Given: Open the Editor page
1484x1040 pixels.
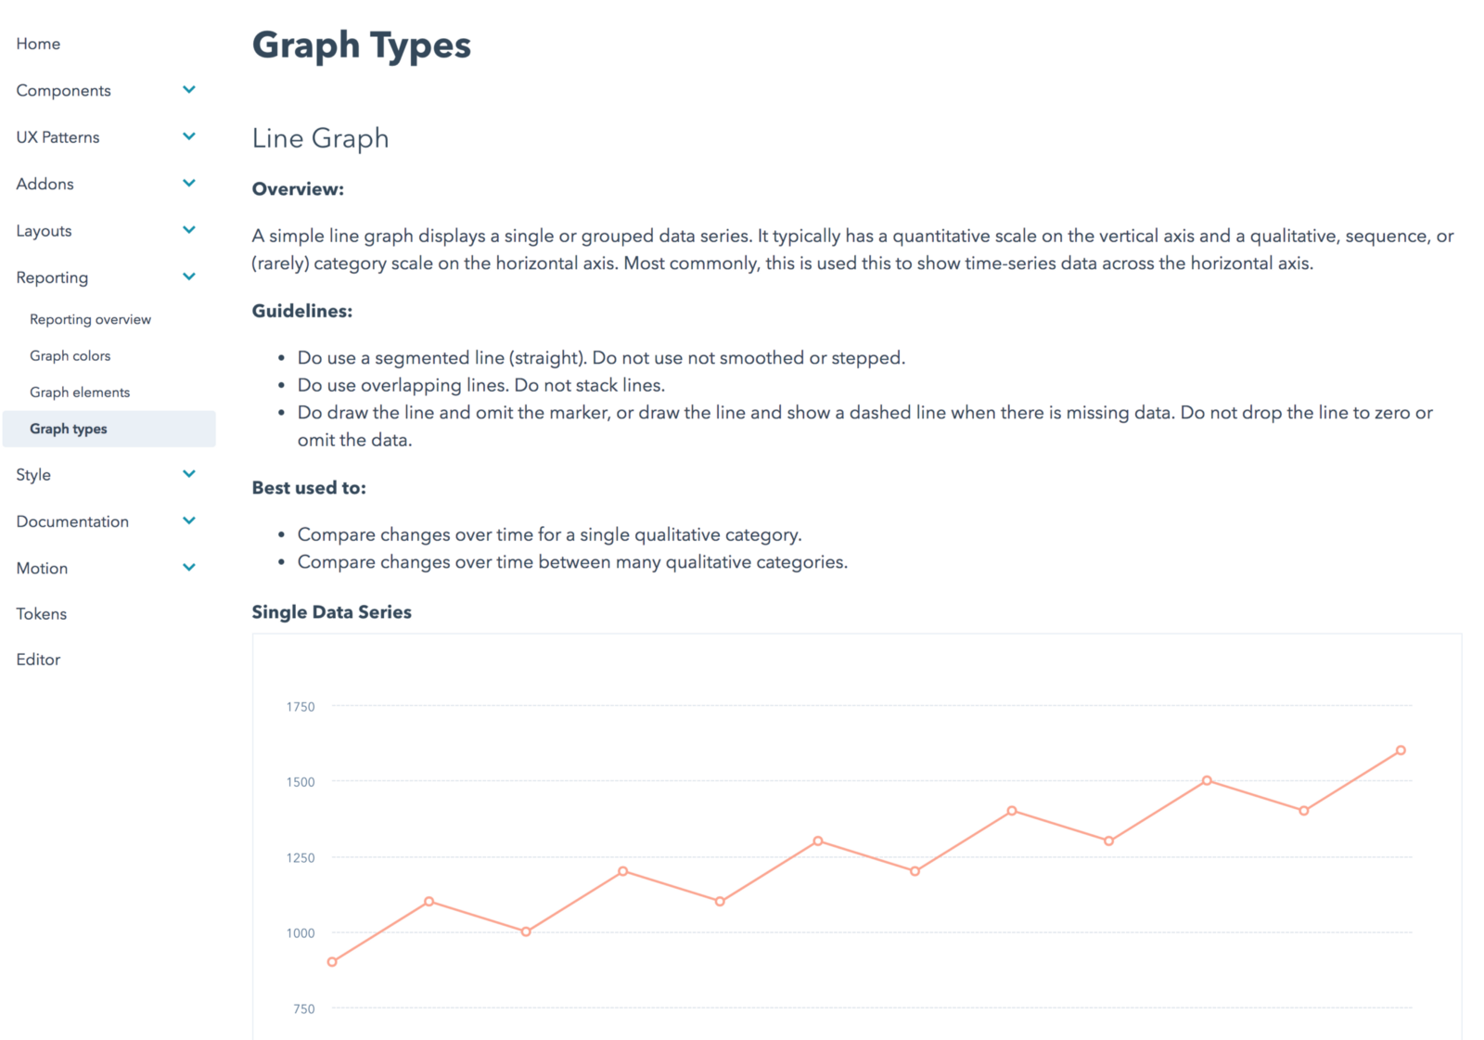Looking at the screenshot, I should click(x=38, y=660).
